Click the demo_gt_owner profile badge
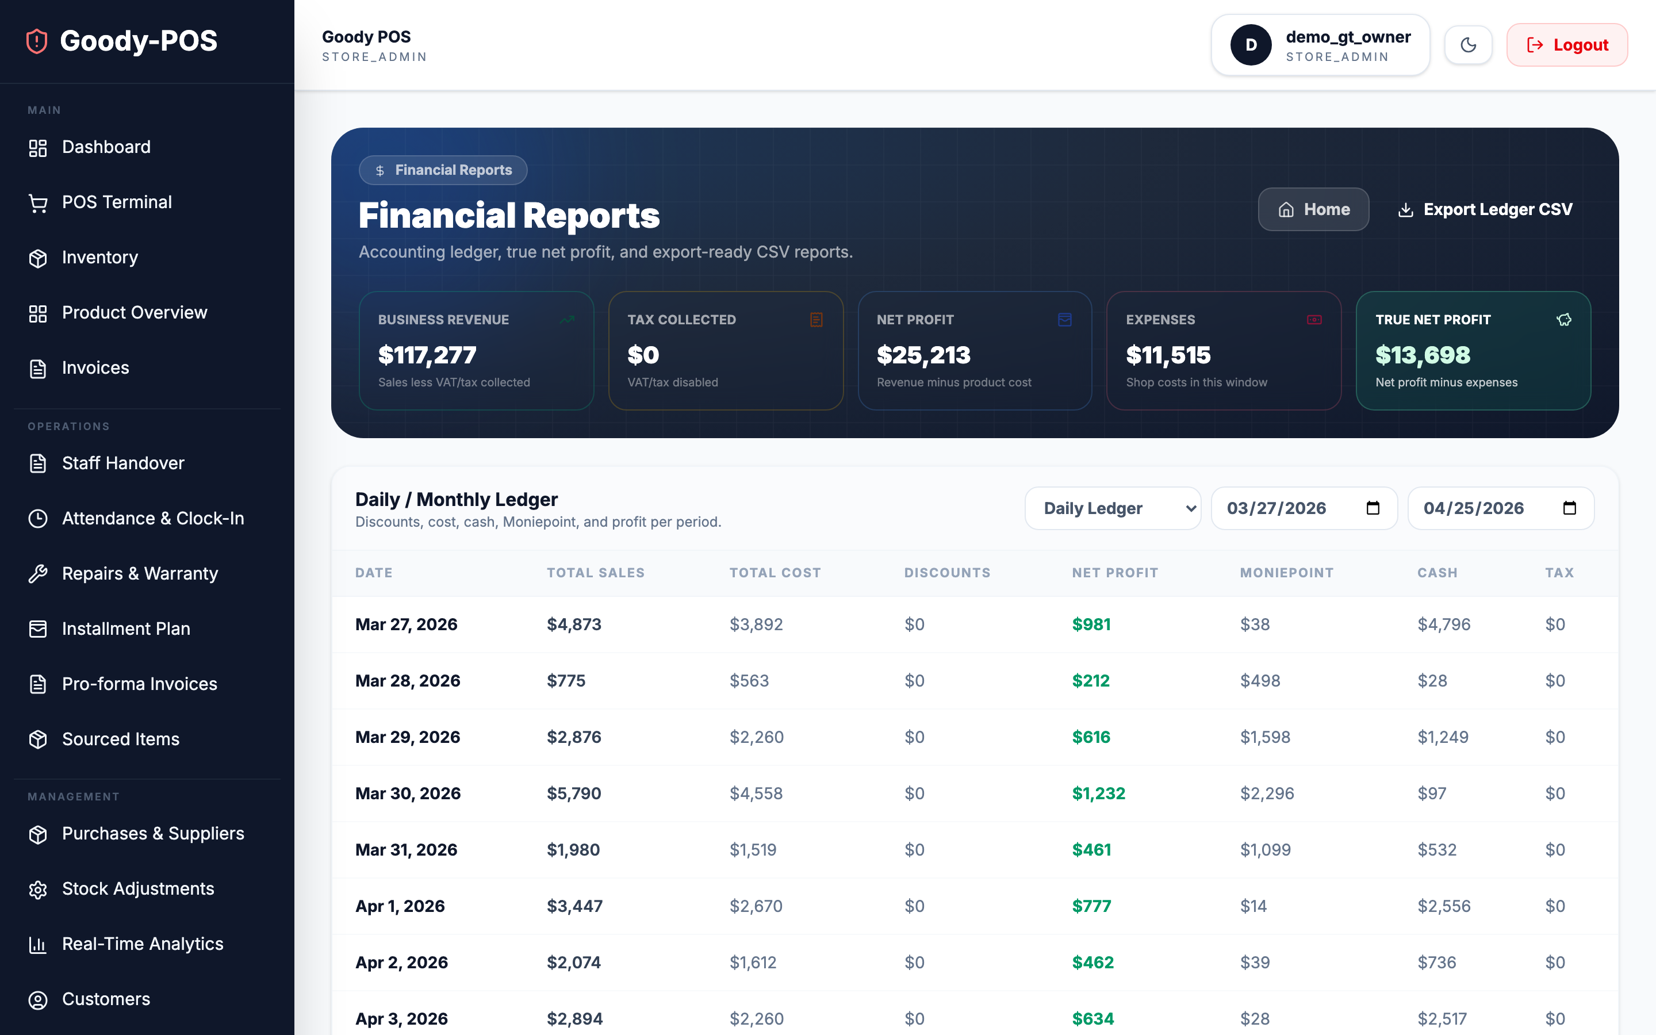1656x1035 pixels. tap(1319, 44)
